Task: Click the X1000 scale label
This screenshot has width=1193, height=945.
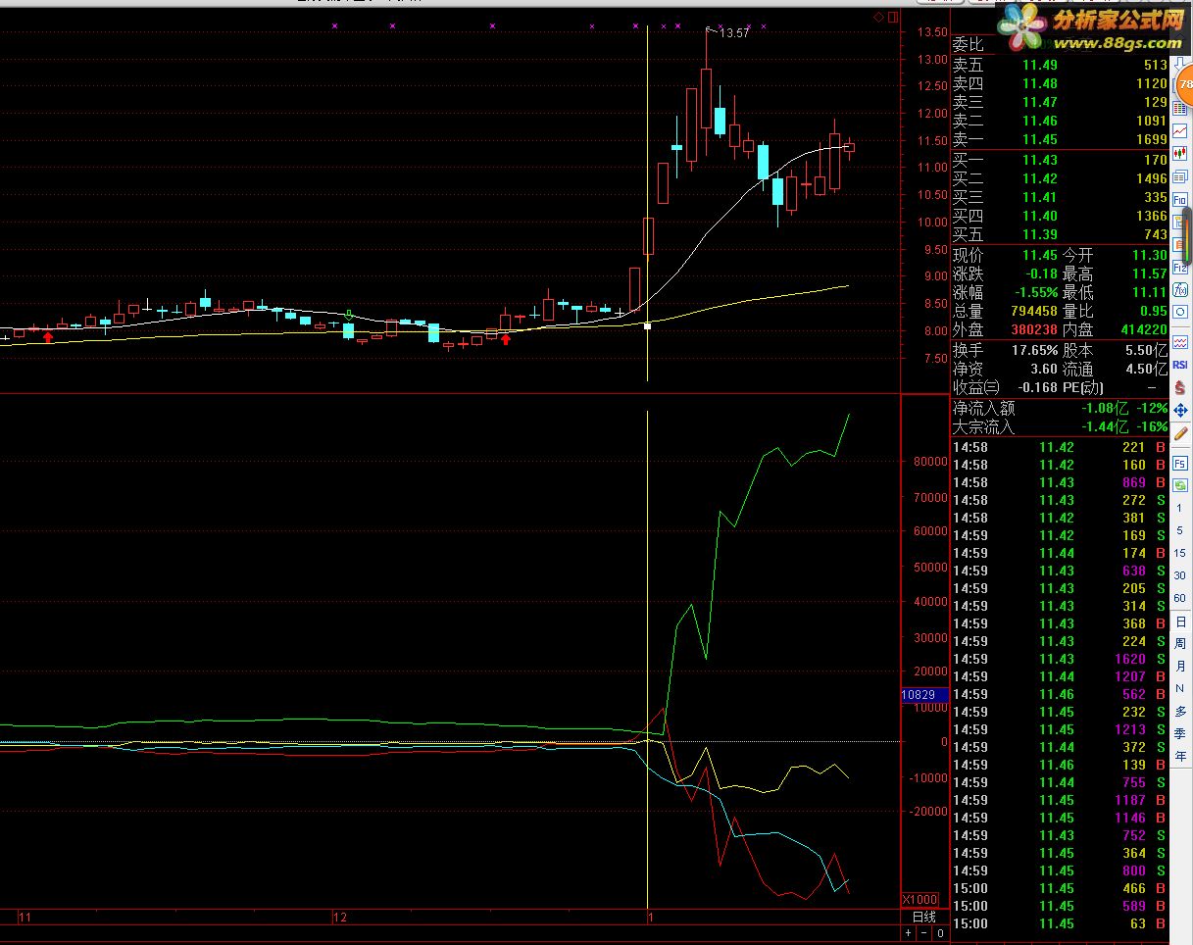Action: [x=920, y=900]
